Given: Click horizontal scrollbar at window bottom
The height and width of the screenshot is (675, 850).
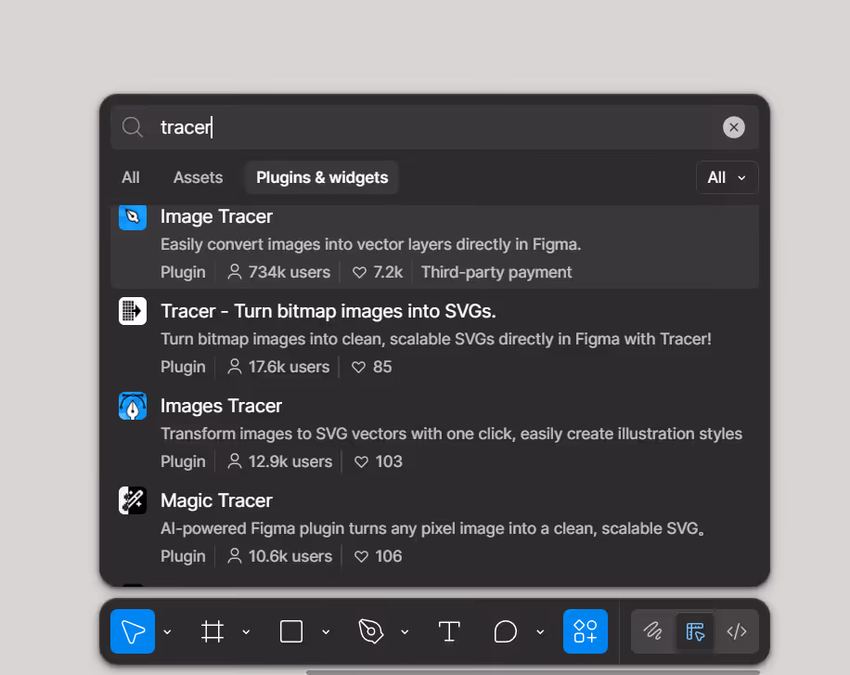Looking at the screenshot, I should tap(533, 672).
